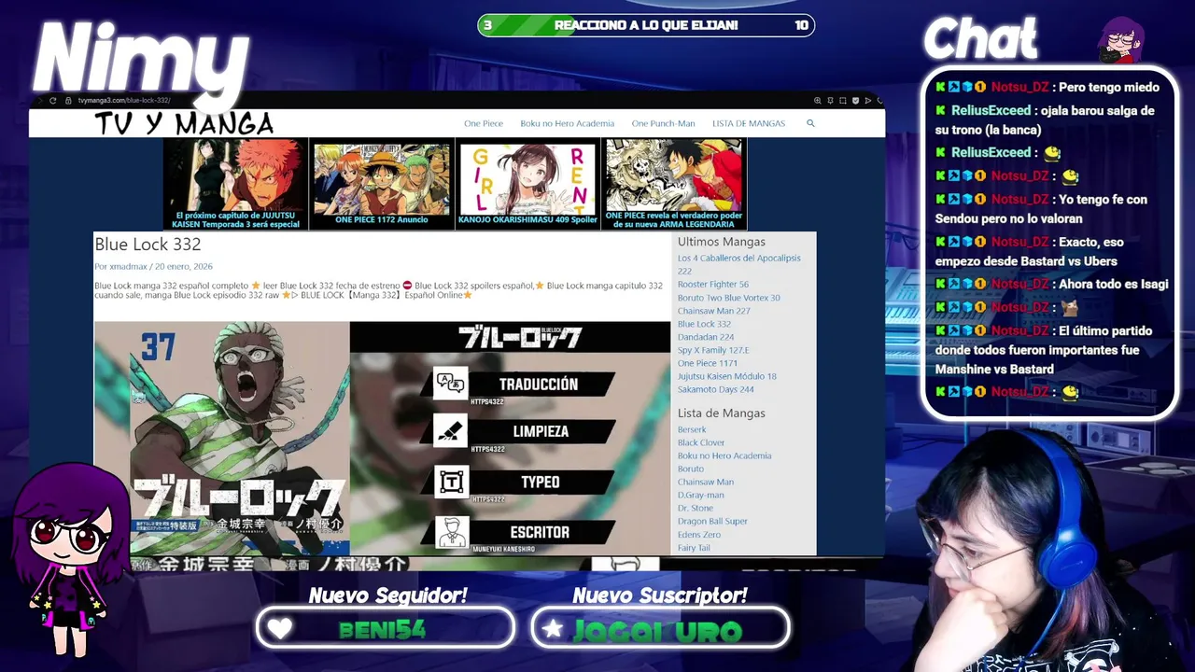The width and height of the screenshot is (1195, 672).
Task: Open Blue Lock 332 sidebar link
Action: [704, 324]
